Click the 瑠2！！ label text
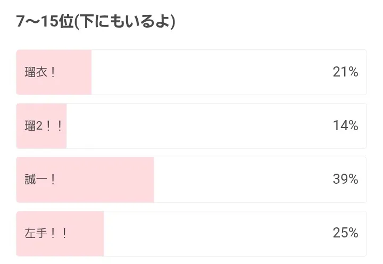 point(44,126)
